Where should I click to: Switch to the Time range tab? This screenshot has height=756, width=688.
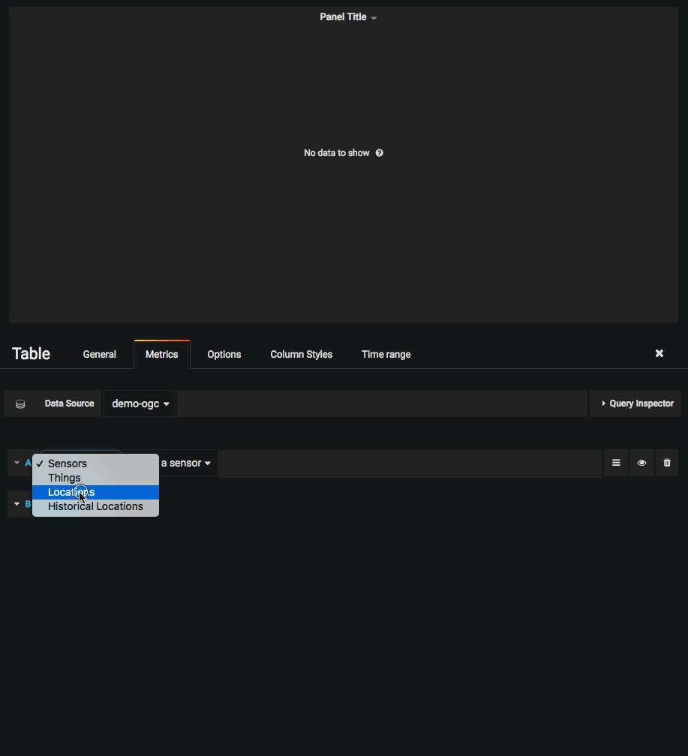coord(386,354)
